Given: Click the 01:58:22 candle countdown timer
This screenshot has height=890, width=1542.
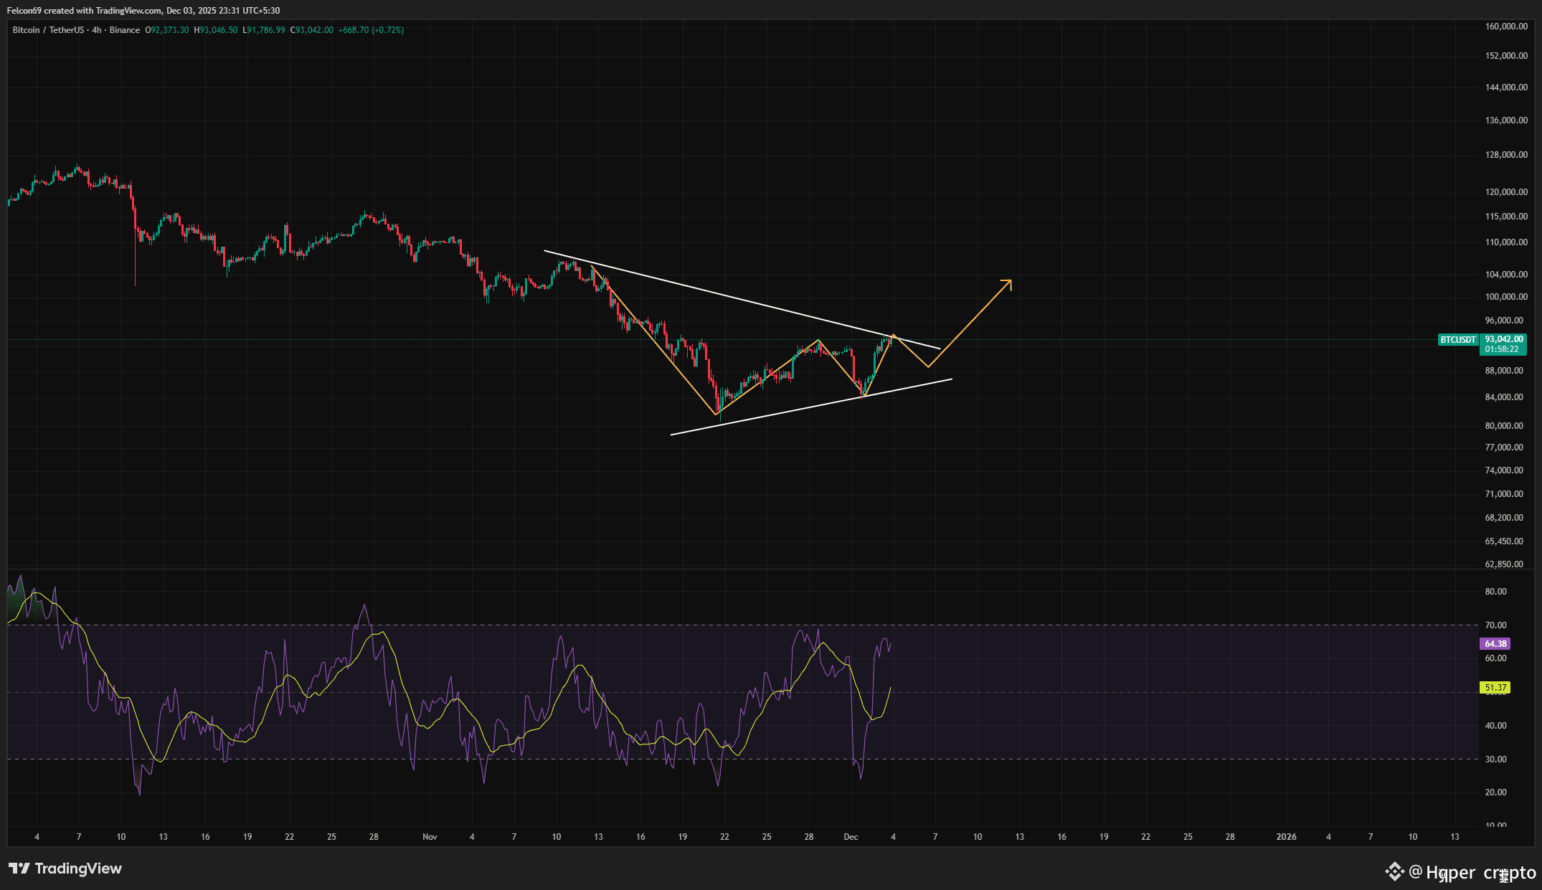Looking at the screenshot, I should coord(1501,349).
